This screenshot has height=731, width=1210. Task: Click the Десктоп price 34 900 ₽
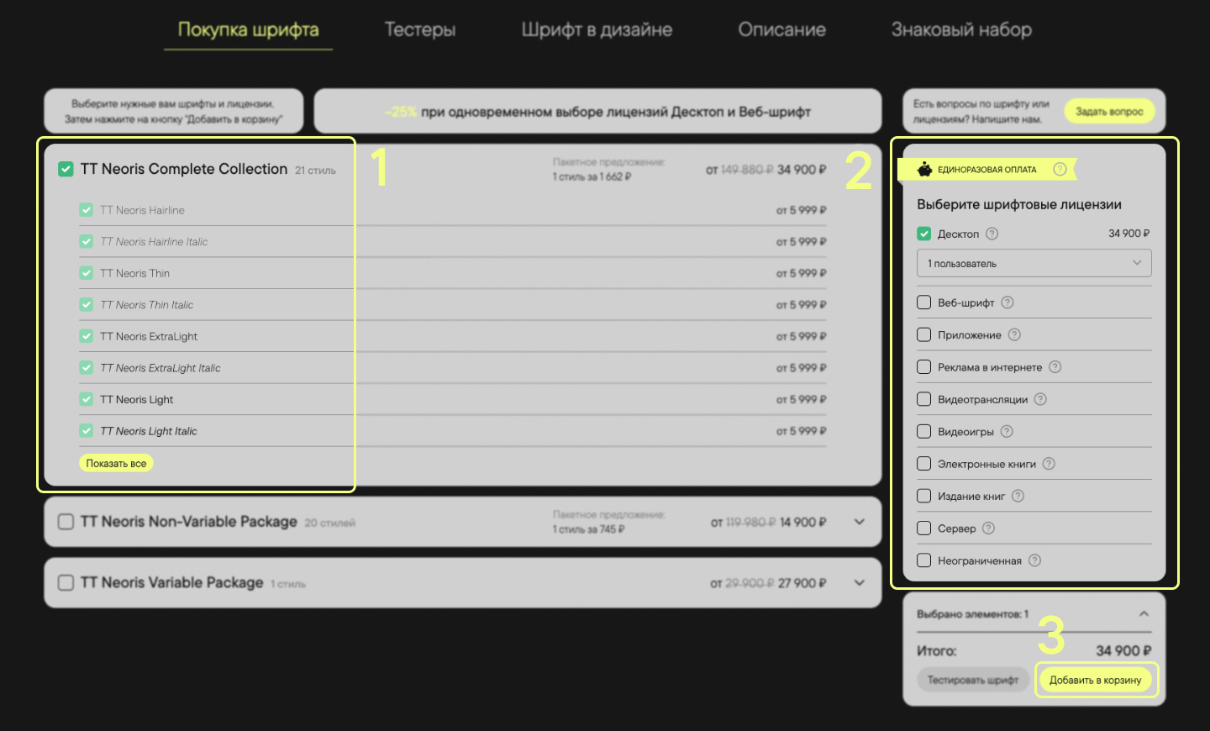(1129, 234)
